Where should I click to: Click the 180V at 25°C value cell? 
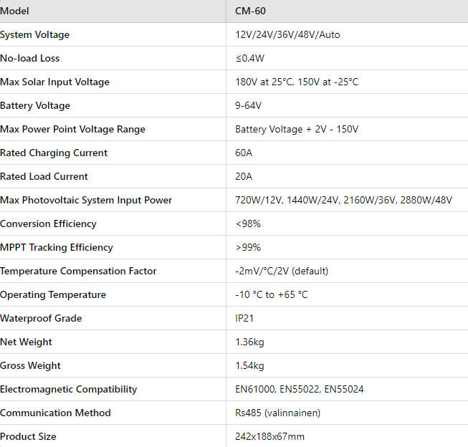[297, 82]
